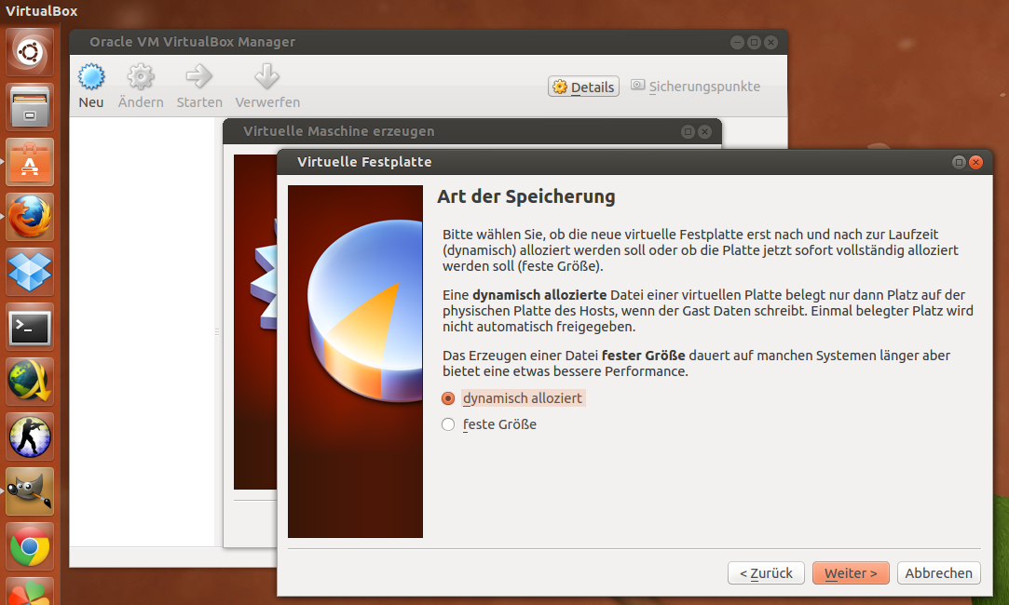Viewport: 1009px width, 605px height.
Task: Click the 'Virtuelle Festplatte' title bar text
Action: coord(364,162)
